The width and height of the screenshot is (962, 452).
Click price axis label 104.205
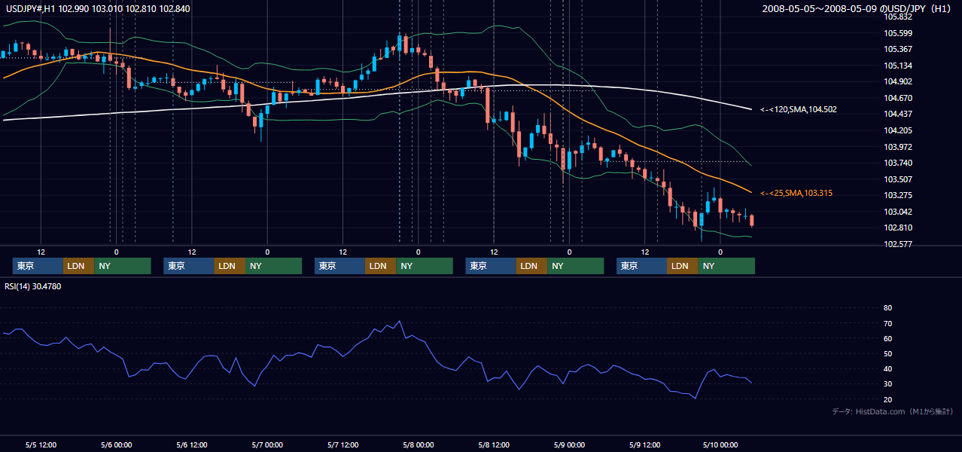898,130
